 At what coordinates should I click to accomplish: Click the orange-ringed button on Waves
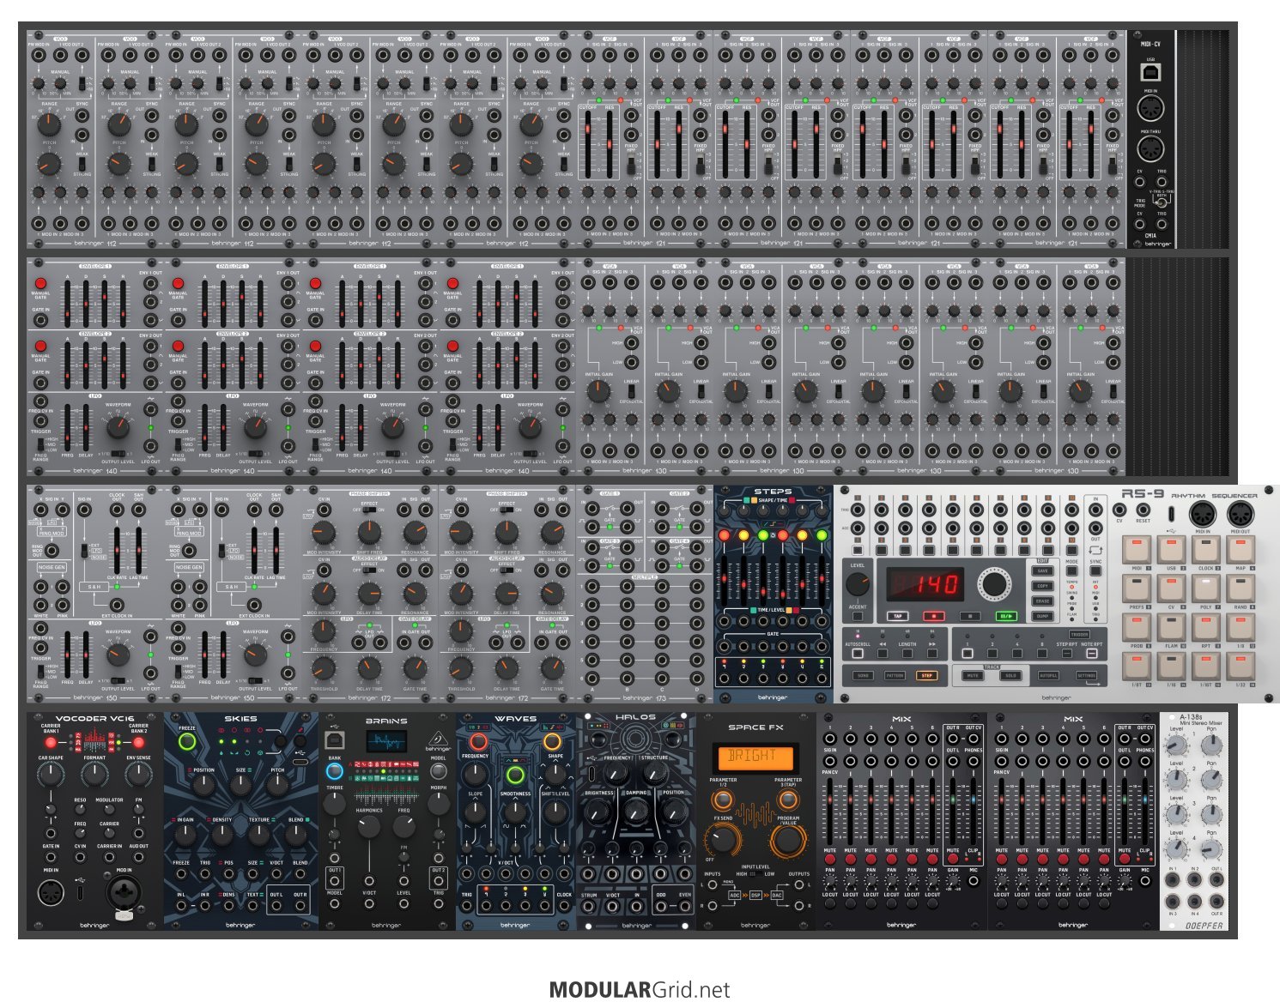coord(552,742)
